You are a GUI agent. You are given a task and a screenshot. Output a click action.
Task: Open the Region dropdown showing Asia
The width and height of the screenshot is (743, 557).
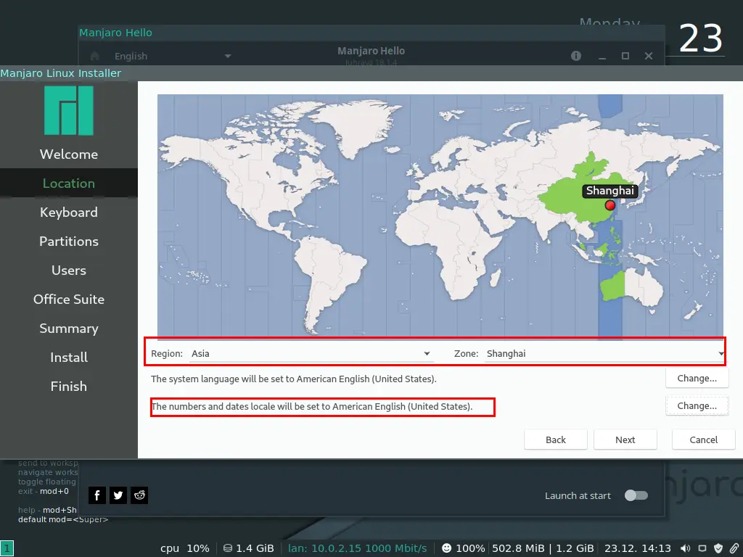pyautogui.click(x=311, y=353)
